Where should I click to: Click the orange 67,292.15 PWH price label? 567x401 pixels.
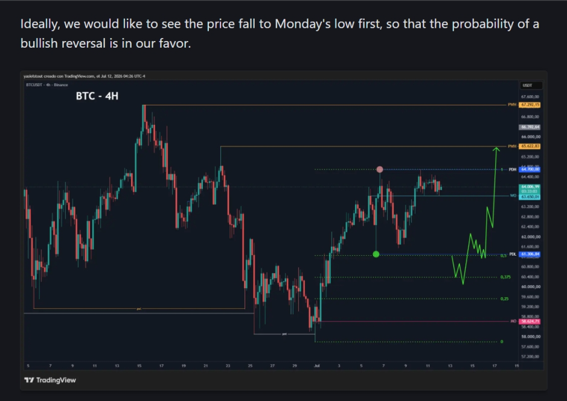[530, 105]
